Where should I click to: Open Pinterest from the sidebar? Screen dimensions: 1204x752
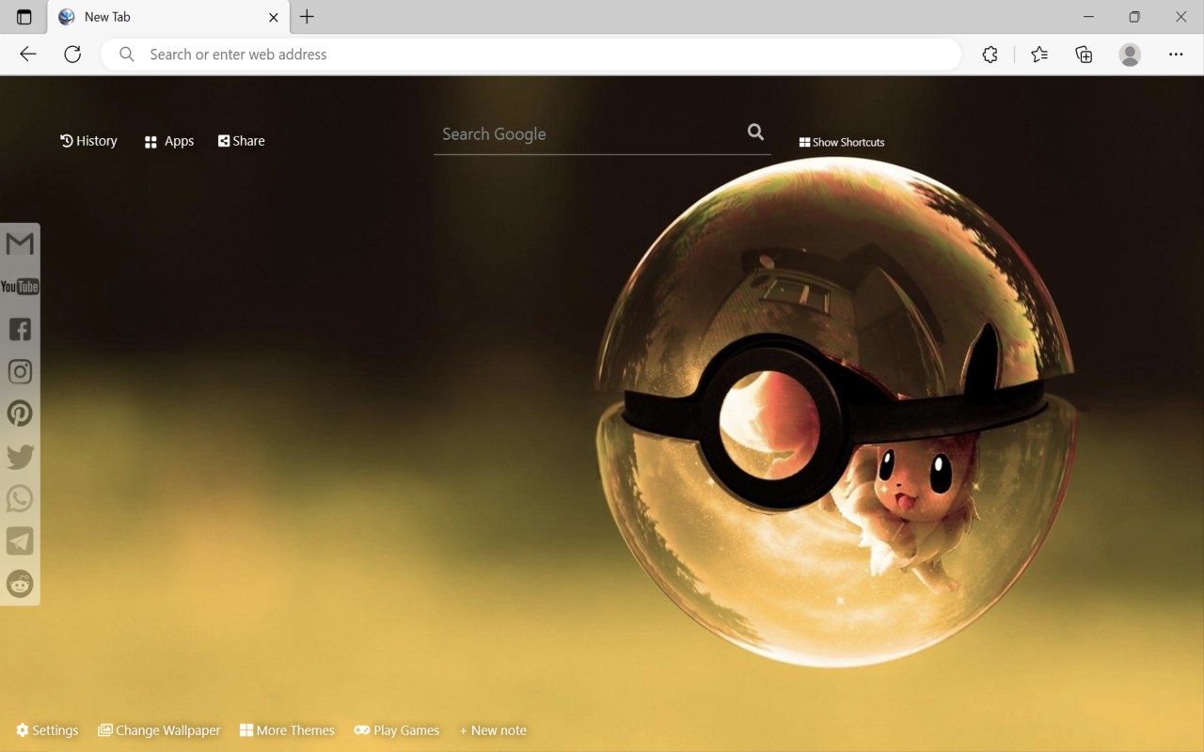point(20,414)
